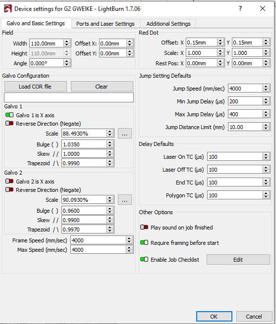The height and width of the screenshot is (324, 276).
Task: Adjust Jump Distance Limit stepper
Action: click(x=266, y=127)
